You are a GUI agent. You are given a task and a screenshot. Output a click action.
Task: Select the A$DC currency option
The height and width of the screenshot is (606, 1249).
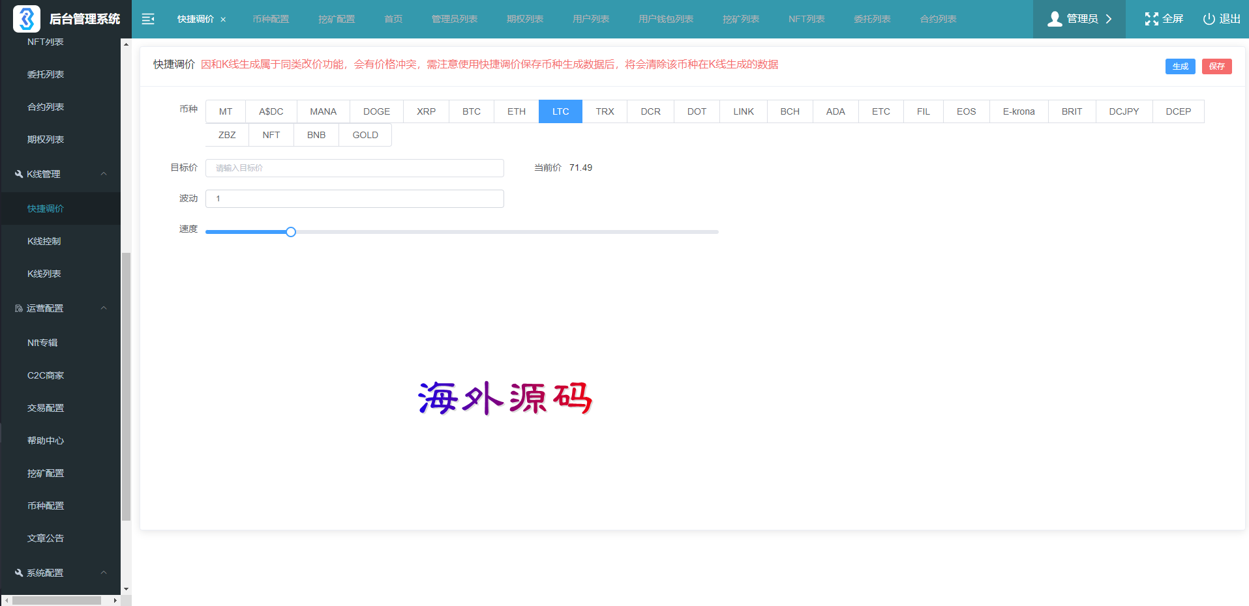(x=271, y=111)
